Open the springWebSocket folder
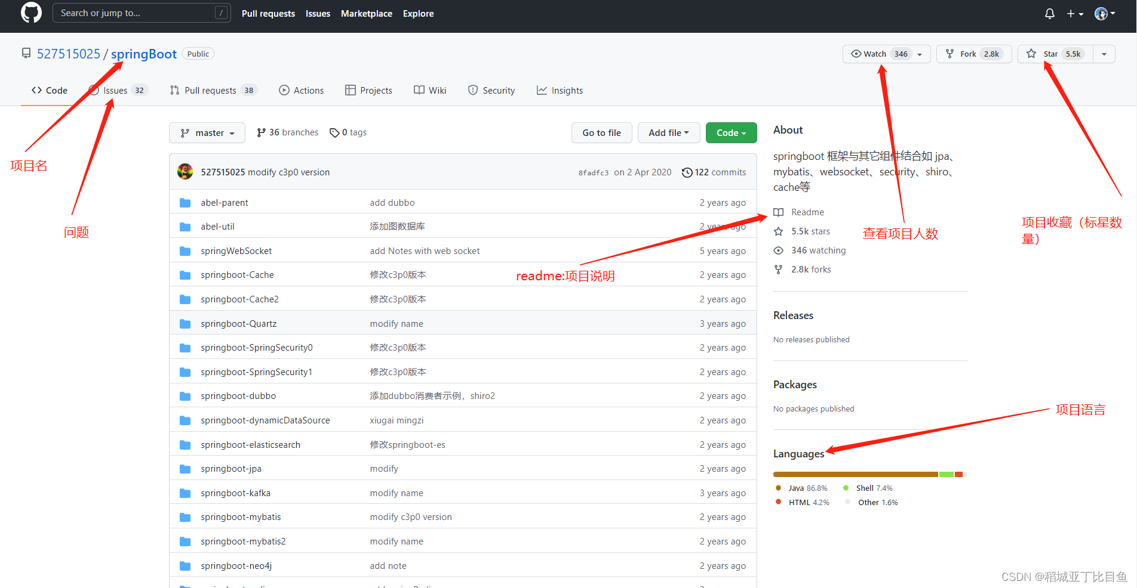Screen dimensions: 1137x588 [x=236, y=251]
